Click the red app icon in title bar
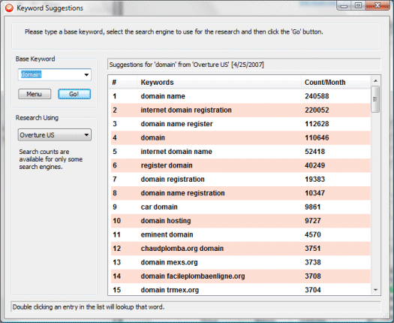Image resolution: width=394 pixels, height=323 pixels. 9,8
